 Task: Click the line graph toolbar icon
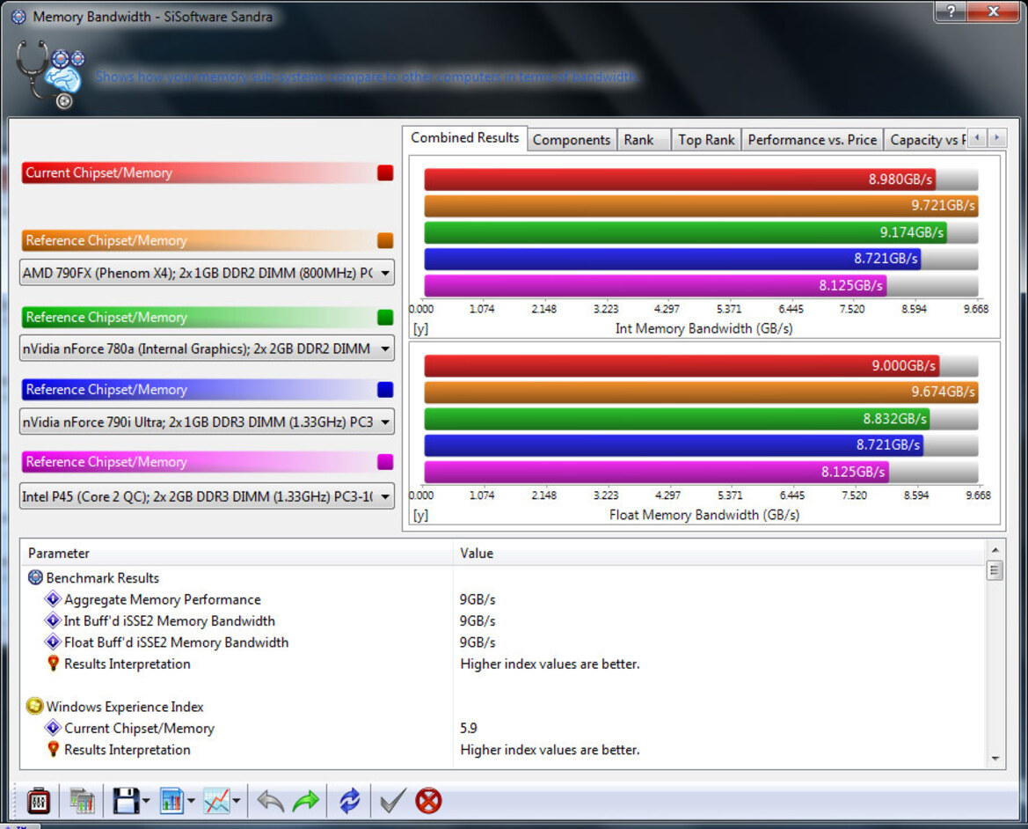[217, 801]
